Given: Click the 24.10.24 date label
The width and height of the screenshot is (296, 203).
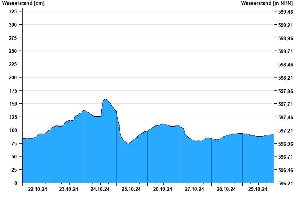Looking at the screenshot, I should tap(100, 189).
